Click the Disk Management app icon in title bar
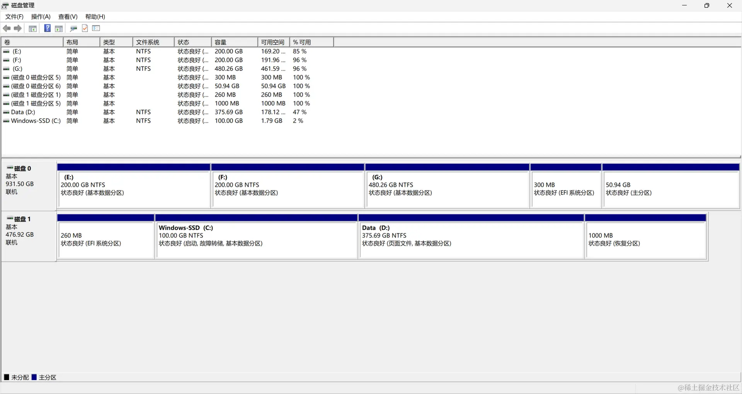Viewport: 742px width, 394px height. [5, 5]
